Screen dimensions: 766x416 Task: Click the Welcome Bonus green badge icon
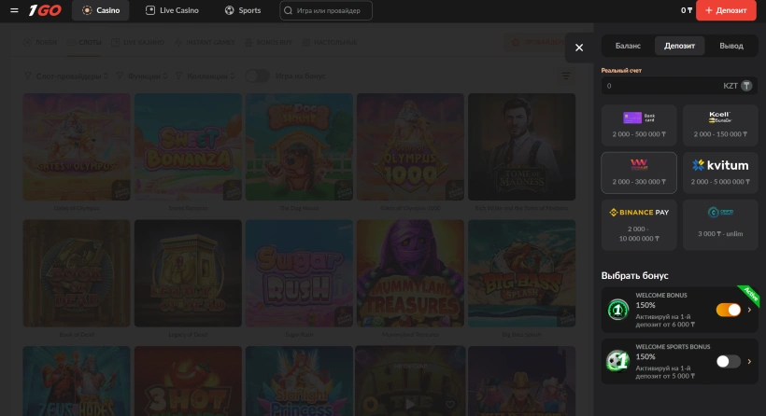tap(617, 310)
